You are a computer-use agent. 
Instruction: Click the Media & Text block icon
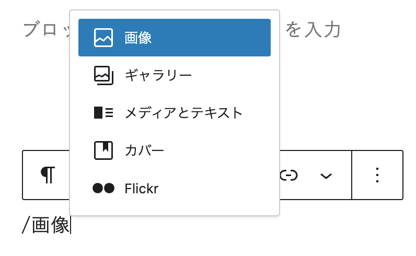103,112
